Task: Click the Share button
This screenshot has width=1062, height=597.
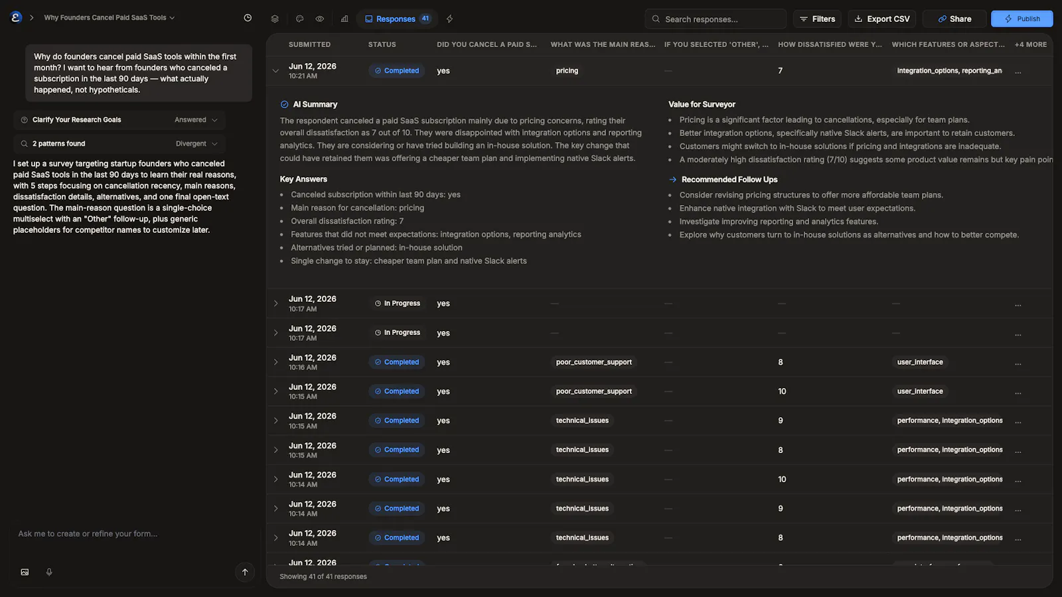Action: (x=954, y=19)
